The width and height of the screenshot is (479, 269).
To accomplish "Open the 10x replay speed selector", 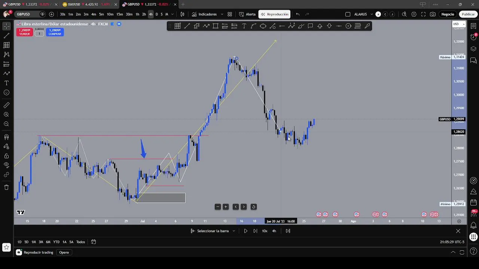I will click(x=265, y=231).
